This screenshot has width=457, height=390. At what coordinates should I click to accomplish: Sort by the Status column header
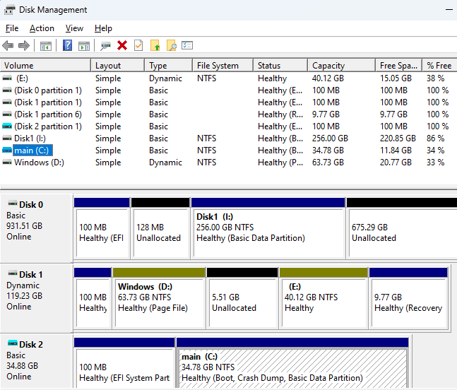(x=280, y=65)
